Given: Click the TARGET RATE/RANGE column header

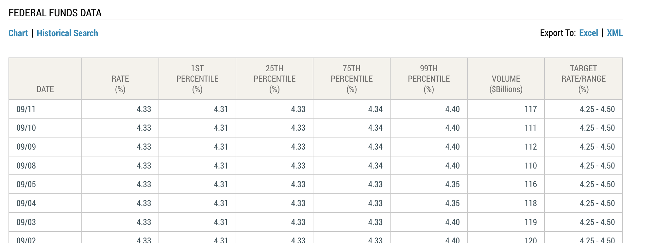Looking at the screenshot, I should click(583, 79).
